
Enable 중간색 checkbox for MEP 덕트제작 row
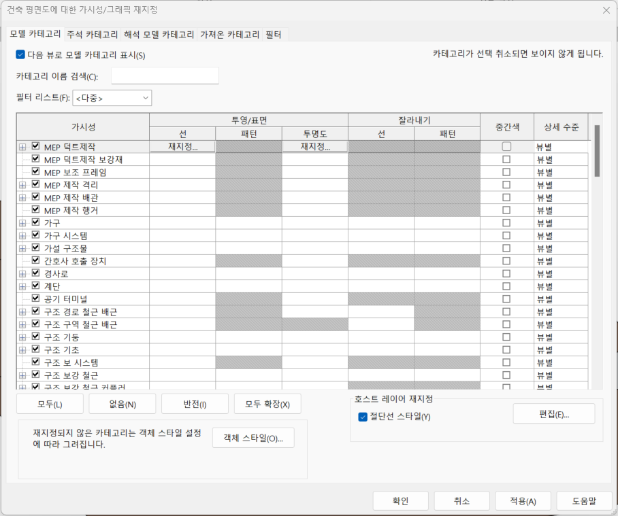point(506,147)
